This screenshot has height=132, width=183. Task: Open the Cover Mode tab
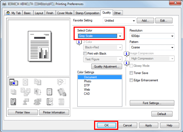[65, 13]
